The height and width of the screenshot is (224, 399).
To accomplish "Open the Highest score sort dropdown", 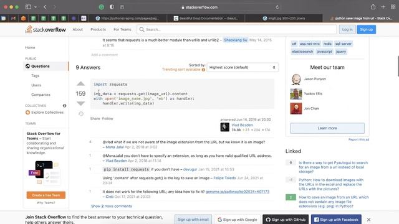I will 243,67.
